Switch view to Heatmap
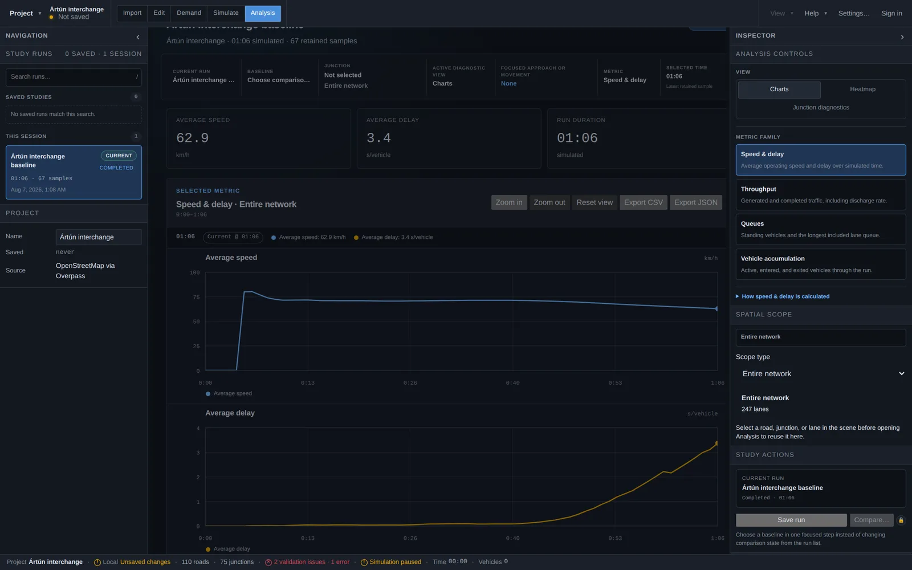 (862, 89)
